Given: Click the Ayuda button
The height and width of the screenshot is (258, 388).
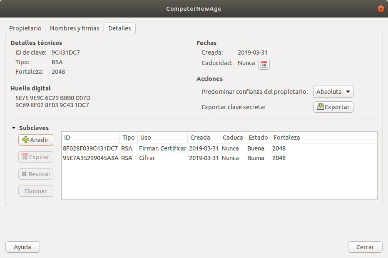Looking at the screenshot, I should coord(22,247).
